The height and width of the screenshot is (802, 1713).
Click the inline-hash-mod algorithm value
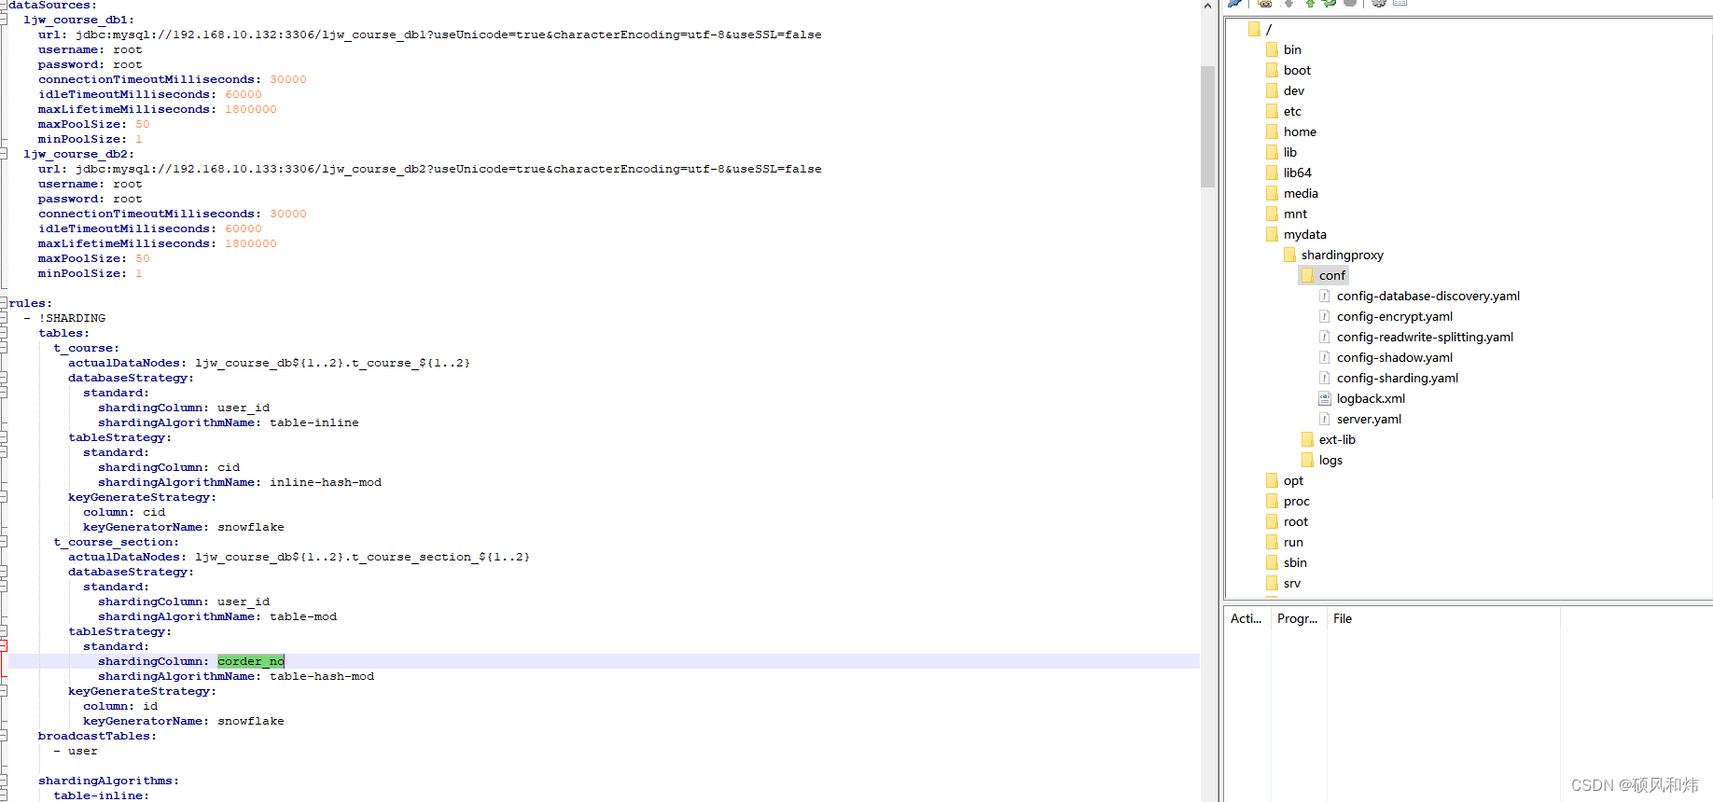click(326, 482)
